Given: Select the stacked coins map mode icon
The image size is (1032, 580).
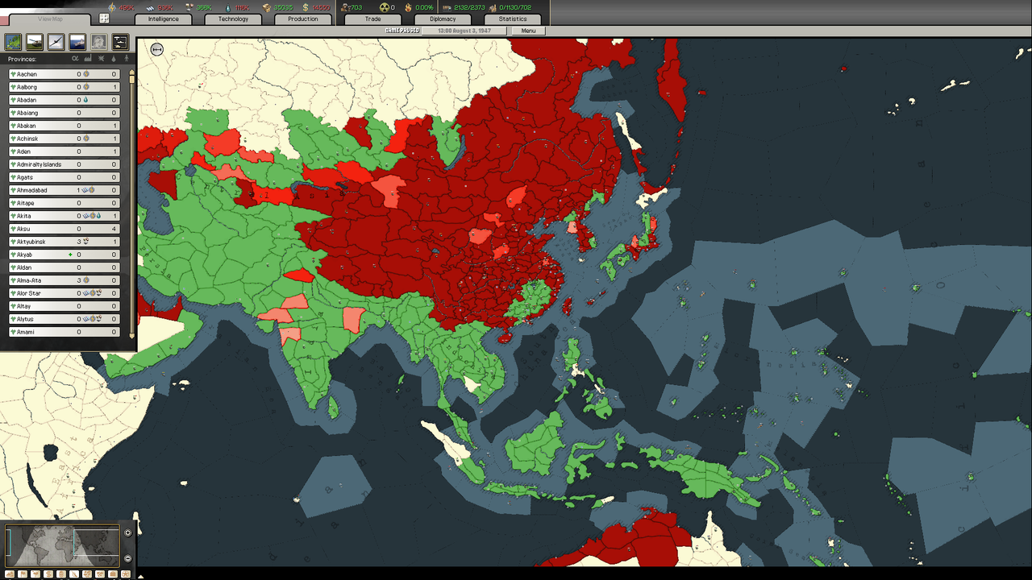Looking at the screenshot, I should pos(61,574).
